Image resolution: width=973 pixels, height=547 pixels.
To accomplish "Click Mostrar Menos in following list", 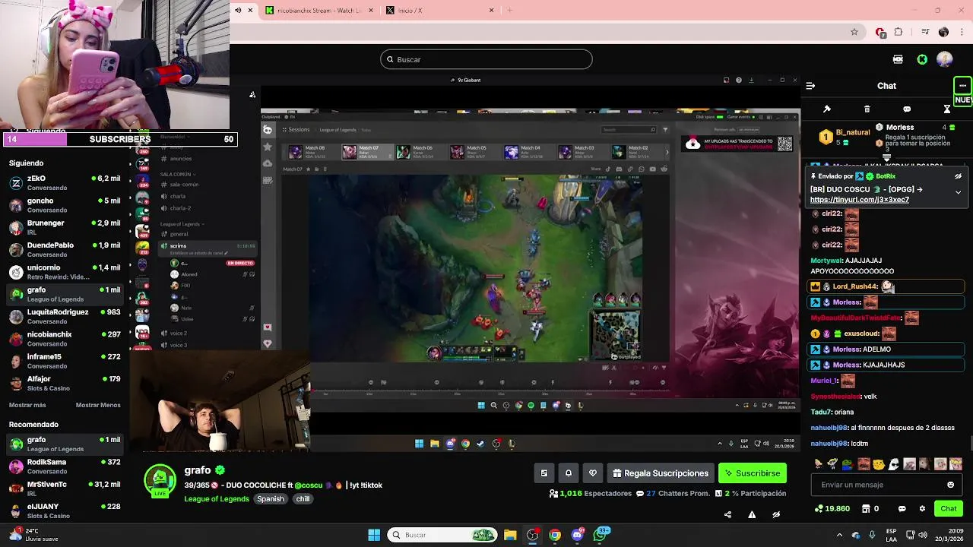I will tap(98, 405).
